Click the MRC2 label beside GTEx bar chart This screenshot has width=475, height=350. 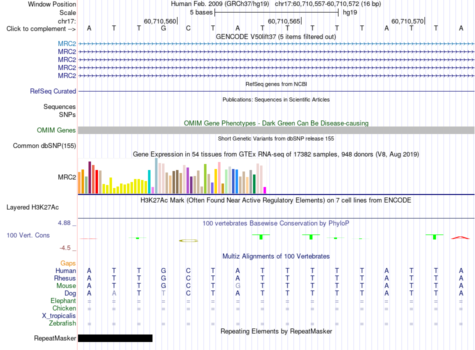click(x=67, y=177)
